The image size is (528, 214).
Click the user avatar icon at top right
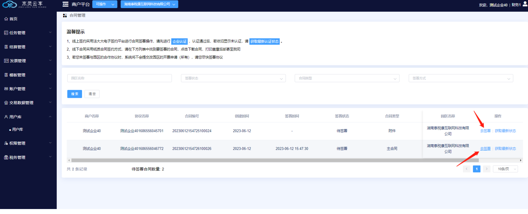pos(525,4)
